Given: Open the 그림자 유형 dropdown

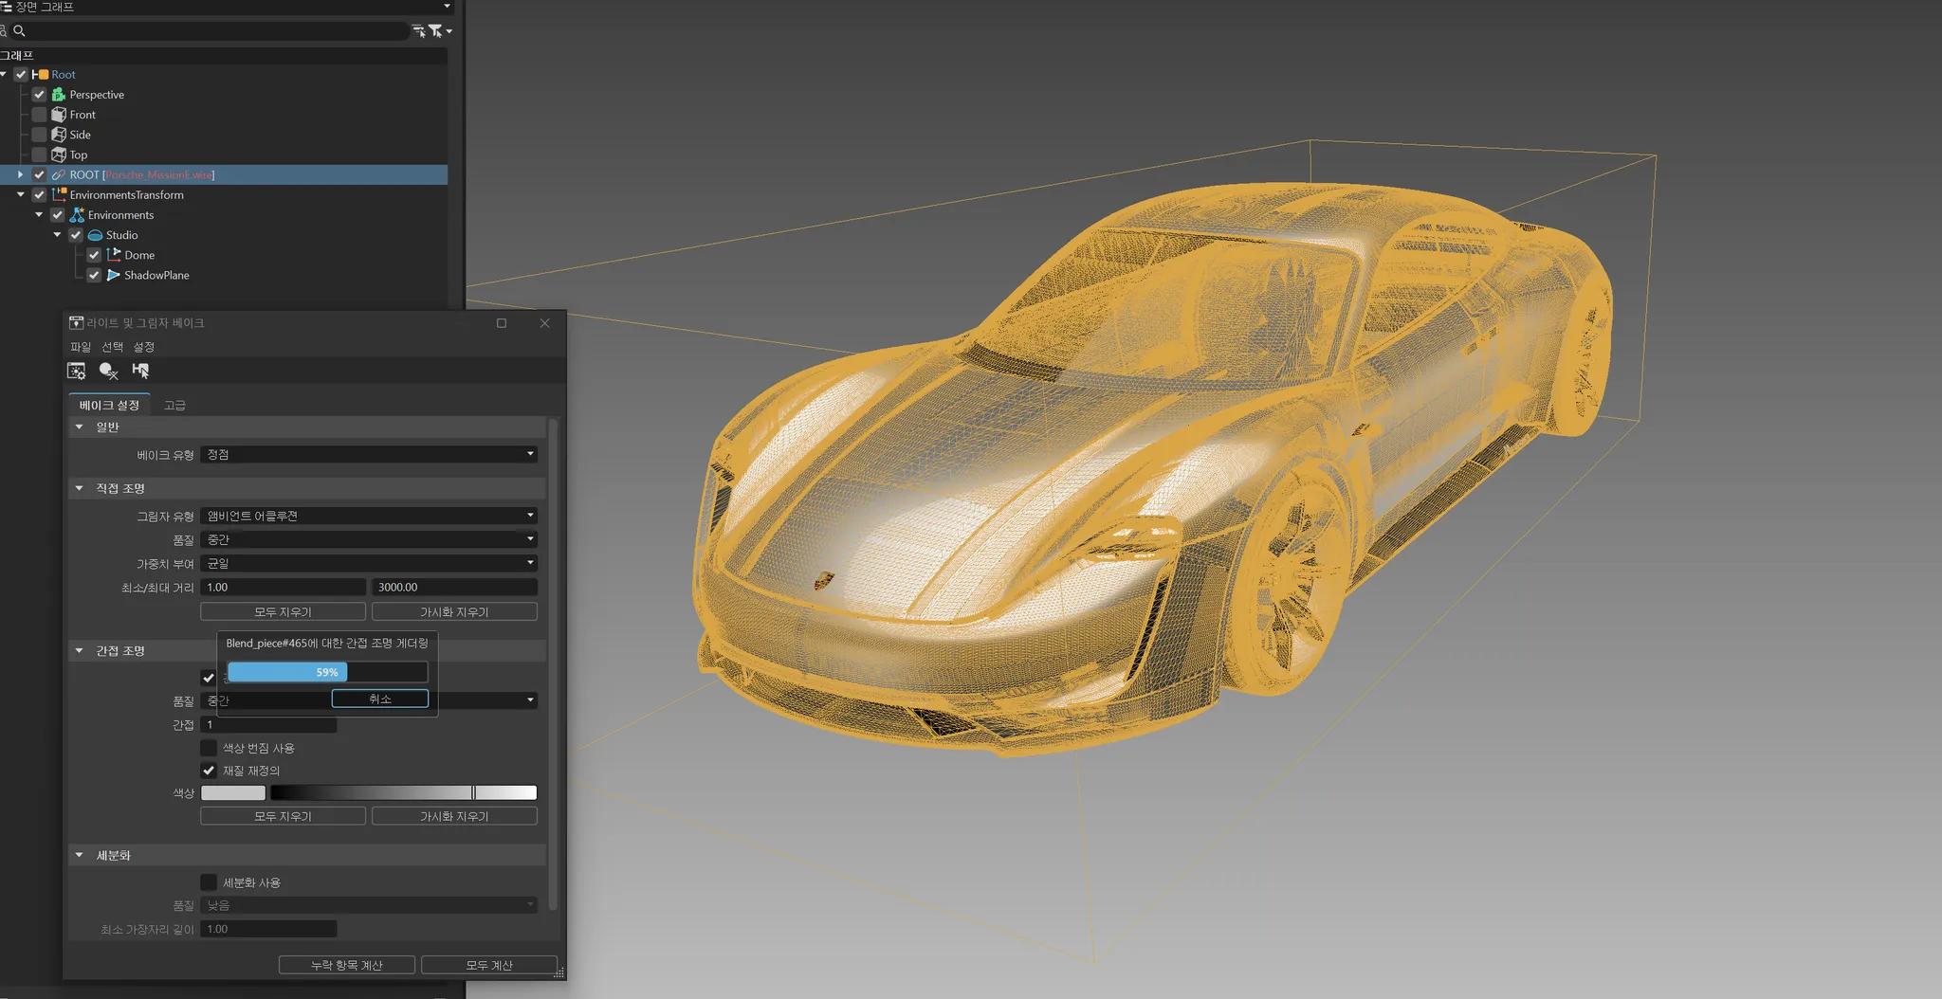Looking at the screenshot, I should click(369, 516).
